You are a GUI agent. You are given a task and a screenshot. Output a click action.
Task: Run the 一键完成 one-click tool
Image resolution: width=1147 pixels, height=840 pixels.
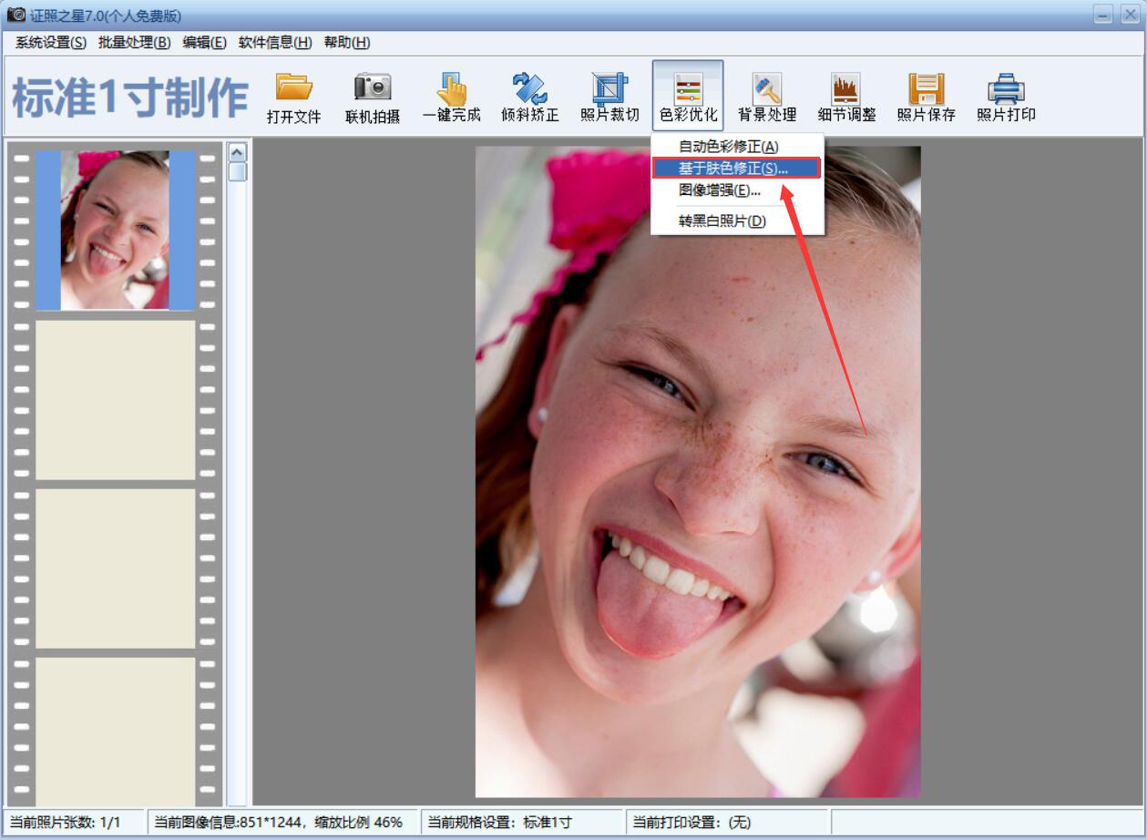click(451, 89)
